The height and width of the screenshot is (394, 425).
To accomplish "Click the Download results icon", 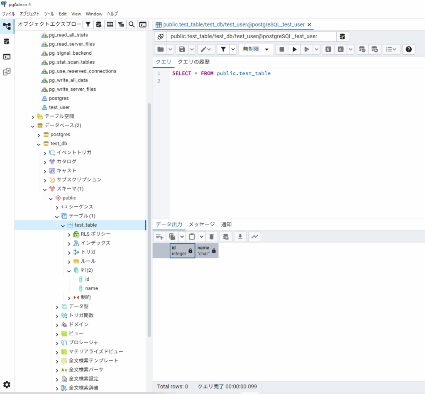I will pos(240,237).
